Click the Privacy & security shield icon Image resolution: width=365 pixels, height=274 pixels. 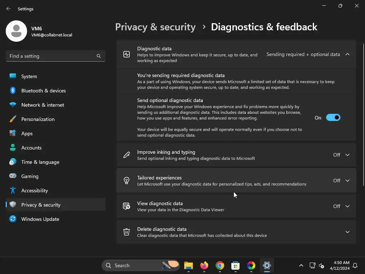(13, 204)
